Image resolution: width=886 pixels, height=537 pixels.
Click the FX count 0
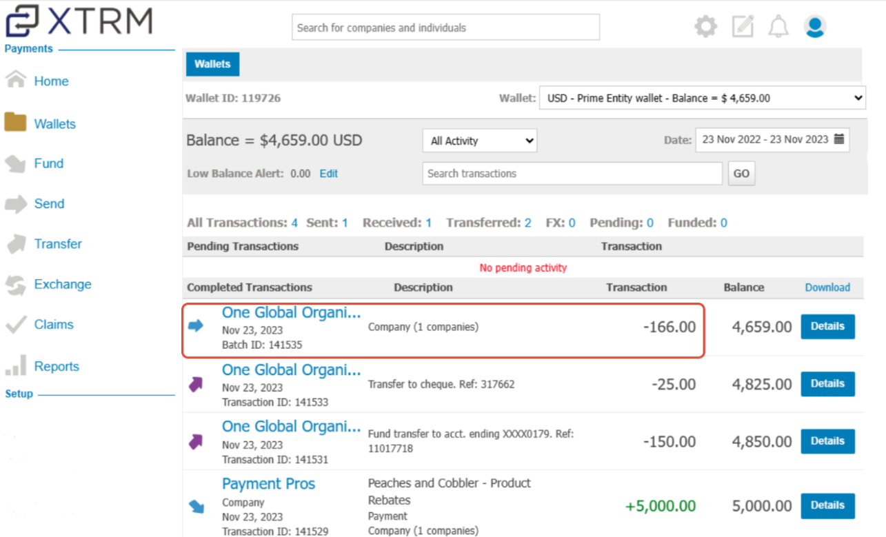tap(572, 223)
